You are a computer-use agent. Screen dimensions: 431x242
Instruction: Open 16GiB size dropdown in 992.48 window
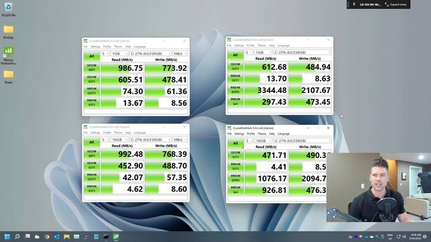[x=120, y=140]
